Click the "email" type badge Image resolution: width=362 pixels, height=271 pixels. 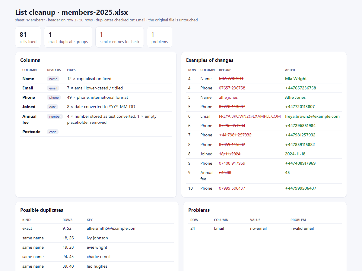pyautogui.click(x=53, y=88)
